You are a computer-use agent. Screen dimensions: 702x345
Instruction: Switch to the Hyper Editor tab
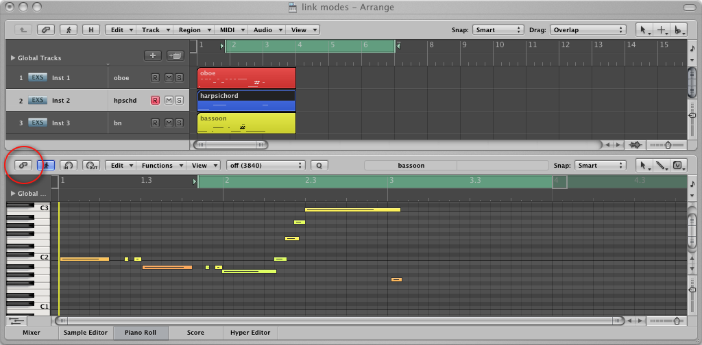[250, 333]
